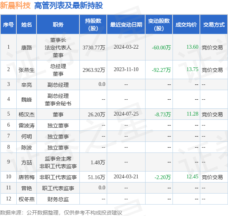Click the 交易方式 column header
Screen dimensions: 228x216
214,25
